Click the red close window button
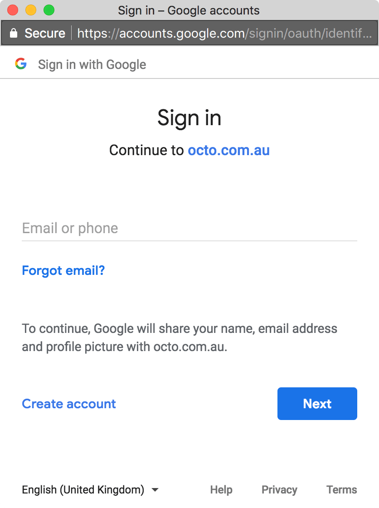 point(13,10)
